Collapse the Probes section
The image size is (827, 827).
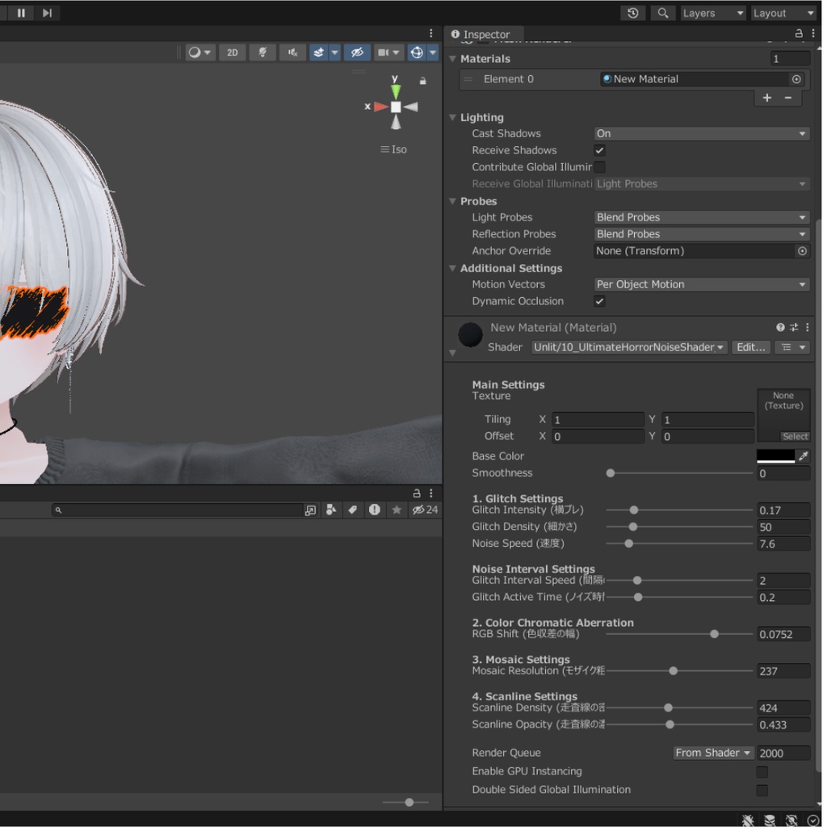(452, 201)
